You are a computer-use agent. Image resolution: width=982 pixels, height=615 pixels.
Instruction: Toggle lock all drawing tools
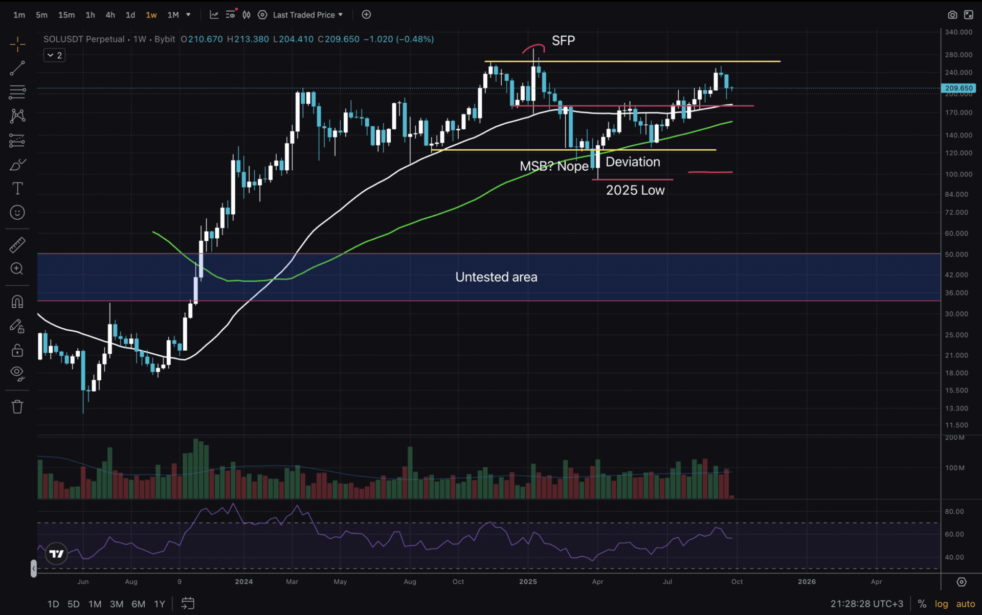[x=17, y=350]
